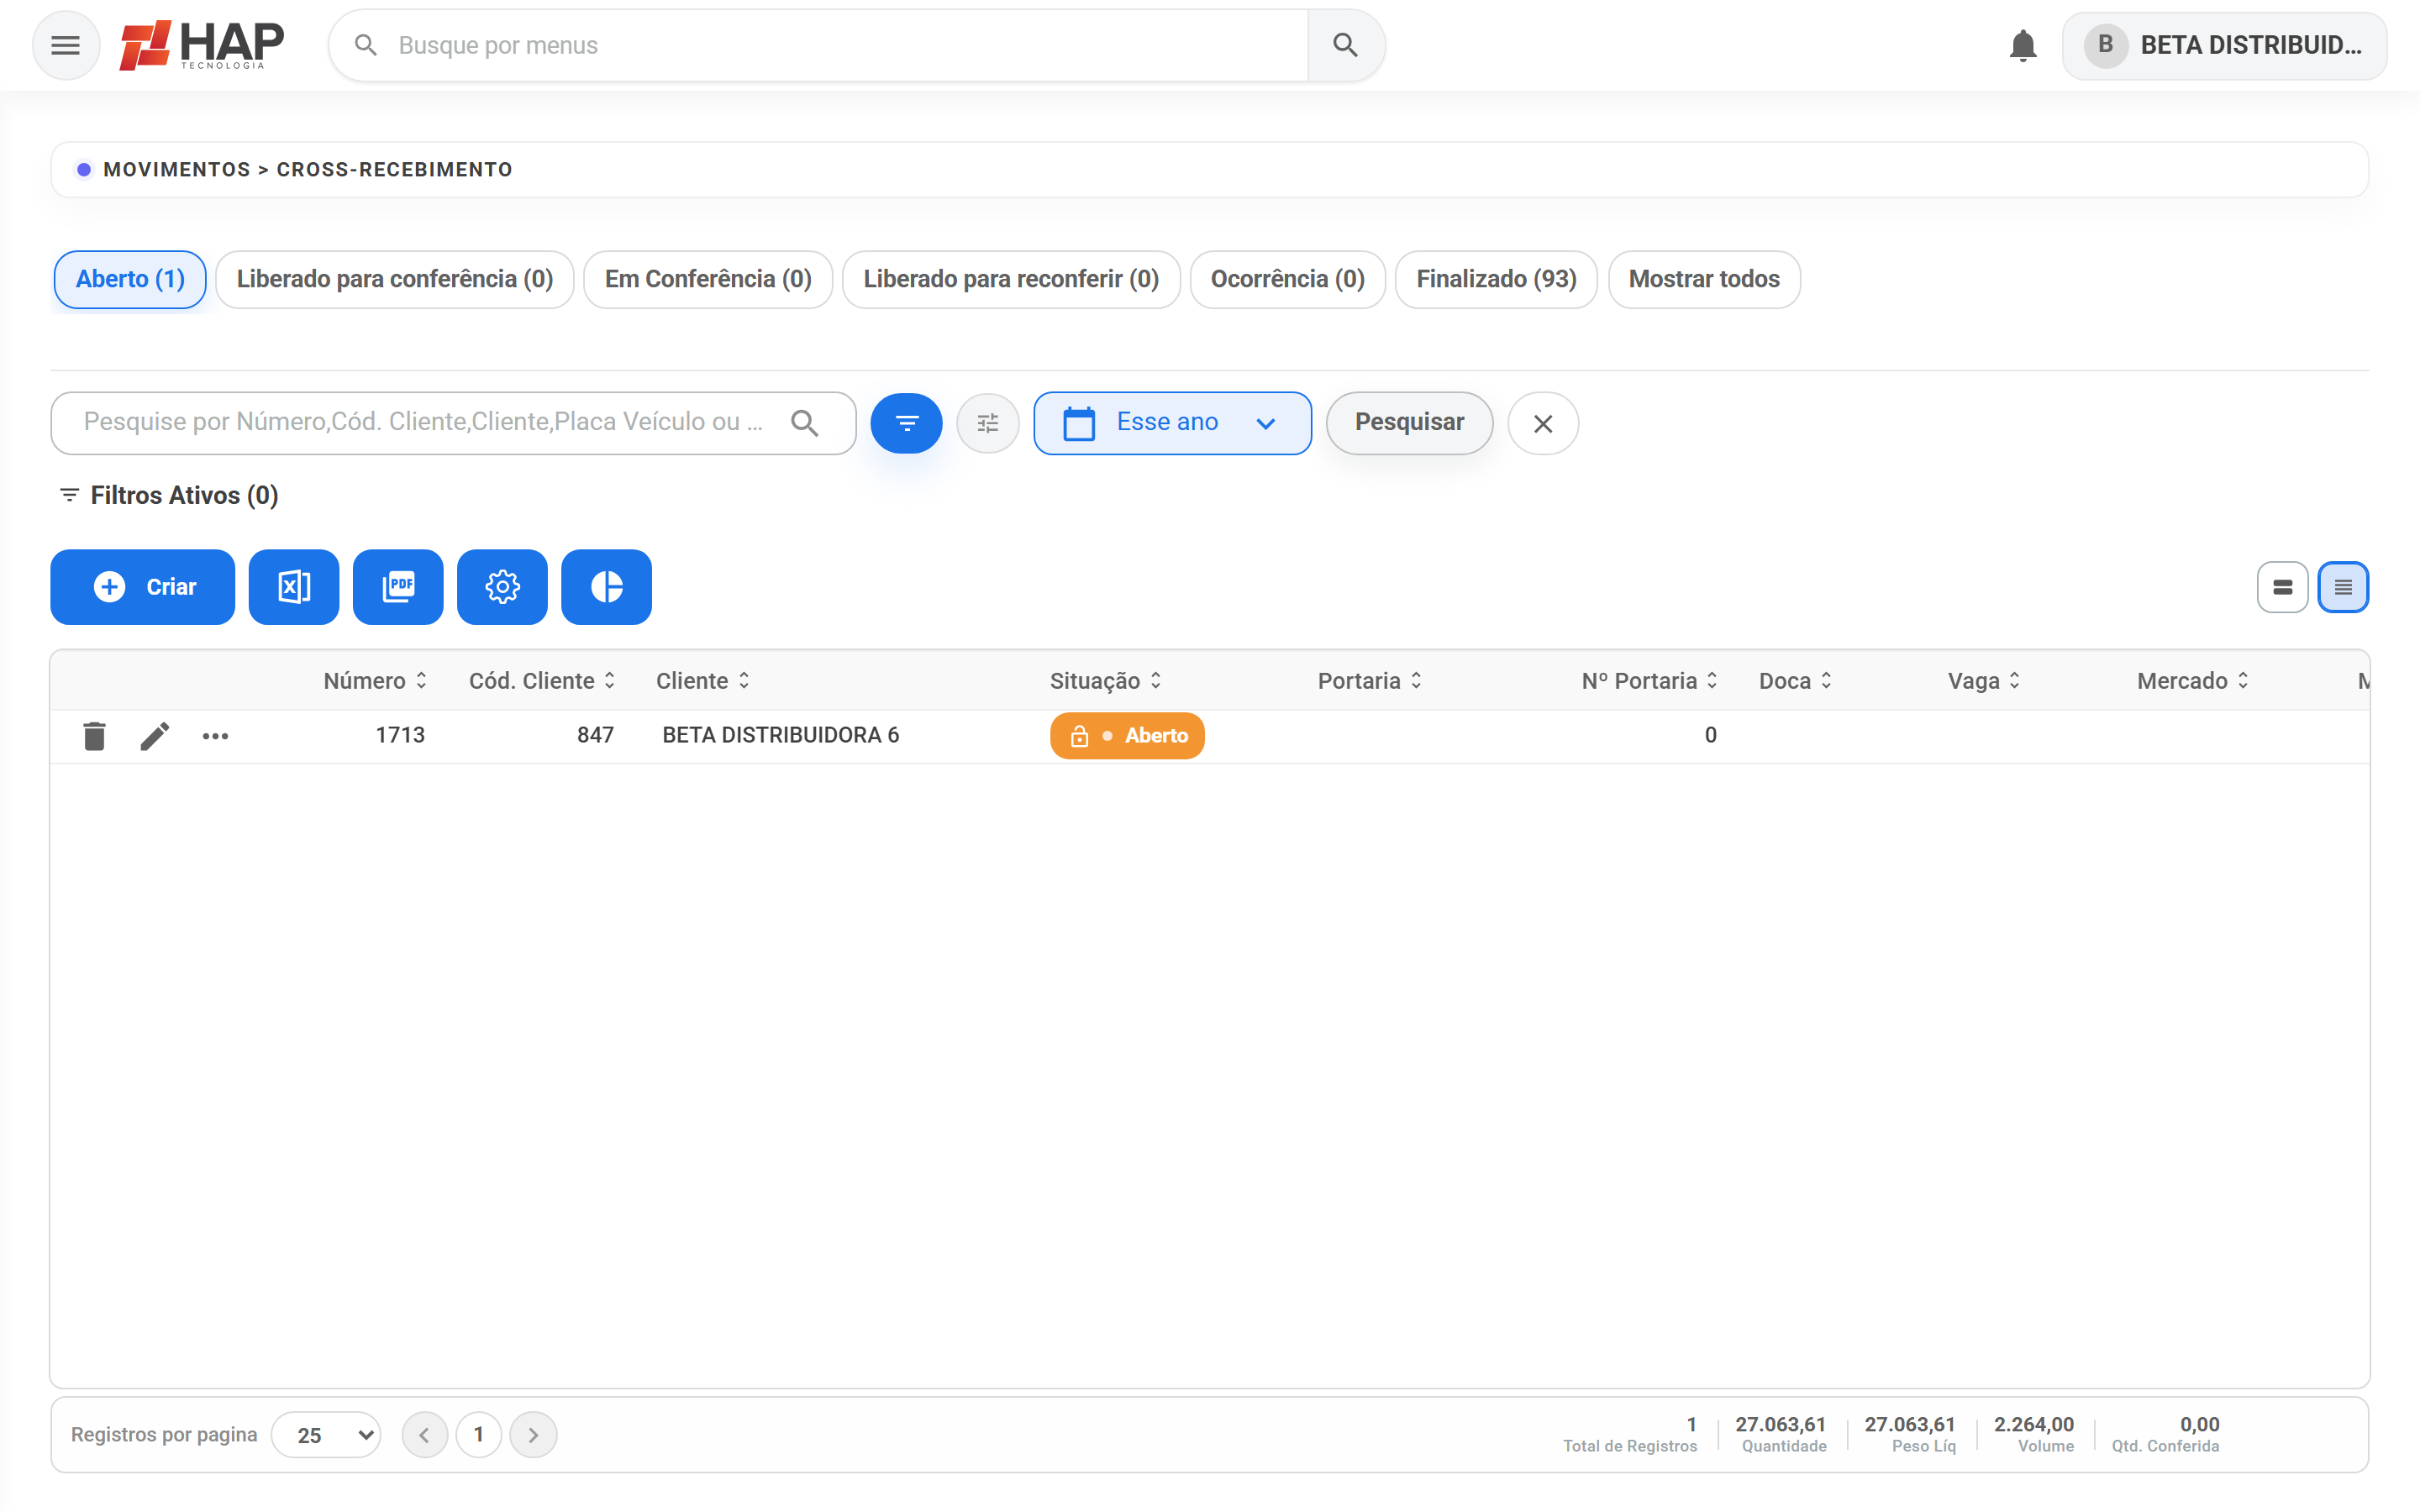2420x1512 pixels.
Task: Open the advanced filter sliders button
Action: coord(988,423)
